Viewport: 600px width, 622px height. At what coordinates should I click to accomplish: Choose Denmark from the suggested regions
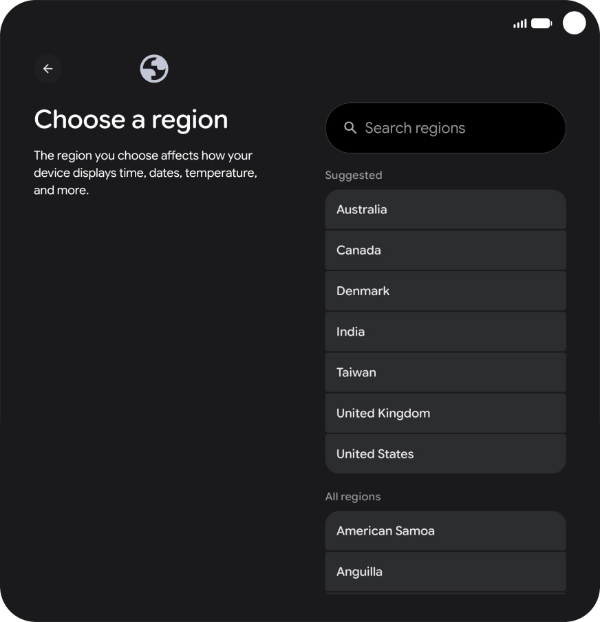pos(445,290)
